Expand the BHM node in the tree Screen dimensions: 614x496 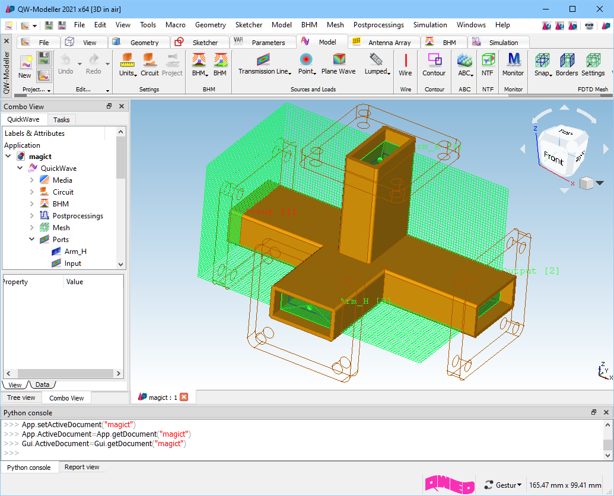pos(31,204)
